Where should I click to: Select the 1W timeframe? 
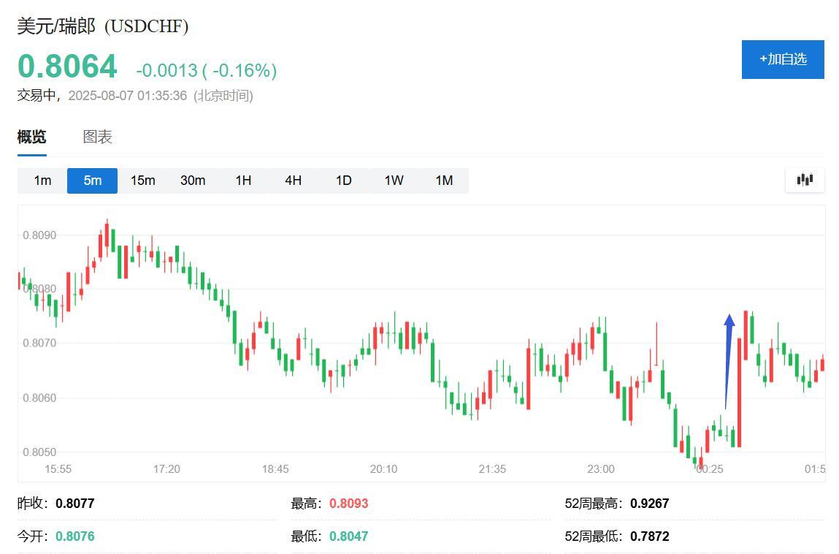click(x=394, y=181)
